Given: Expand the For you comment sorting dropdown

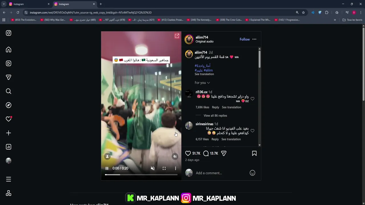Looking at the screenshot, I should (202, 83).
